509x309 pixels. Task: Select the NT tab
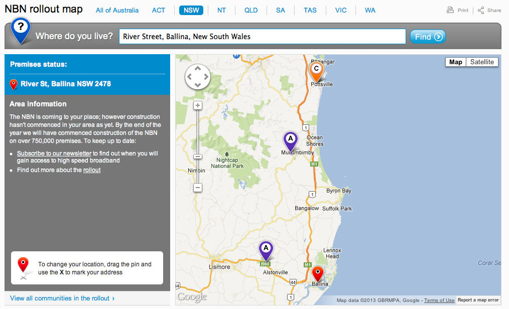(221, 11)
